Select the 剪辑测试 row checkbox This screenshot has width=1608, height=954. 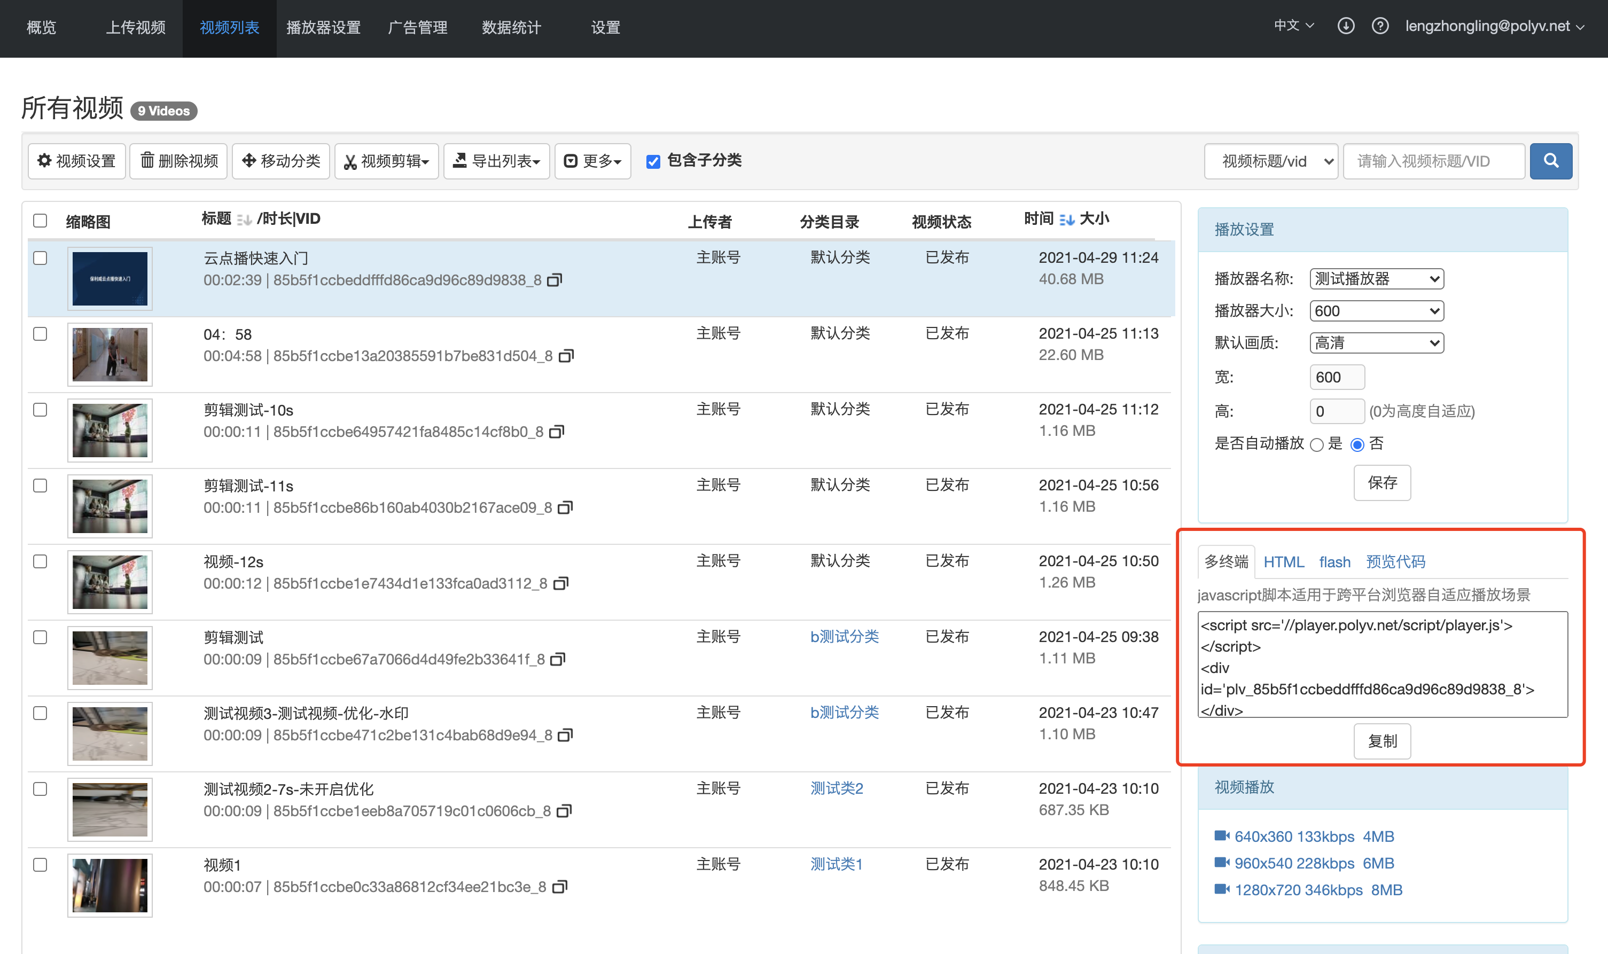click(x=40, y=637)
